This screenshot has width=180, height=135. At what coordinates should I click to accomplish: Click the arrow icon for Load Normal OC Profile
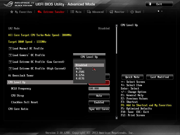point(10,48)
